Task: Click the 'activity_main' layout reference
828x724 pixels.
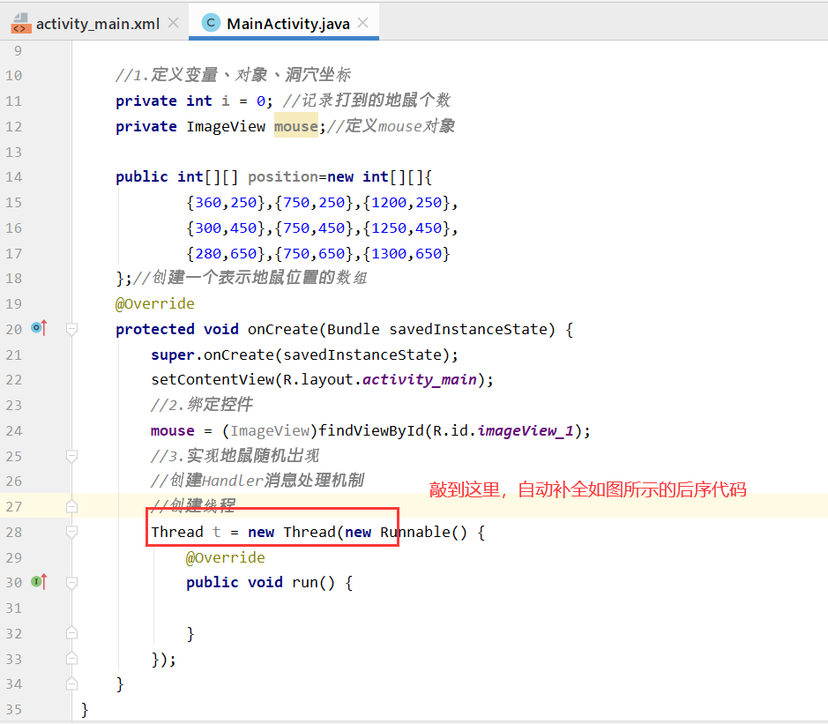Action: click(419, 380)
